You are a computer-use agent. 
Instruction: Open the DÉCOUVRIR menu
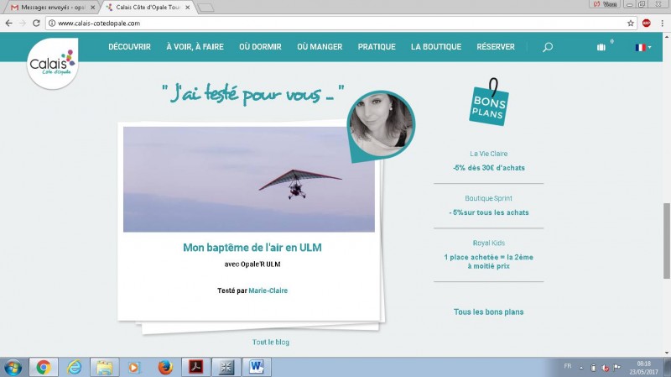click(129, 47)
